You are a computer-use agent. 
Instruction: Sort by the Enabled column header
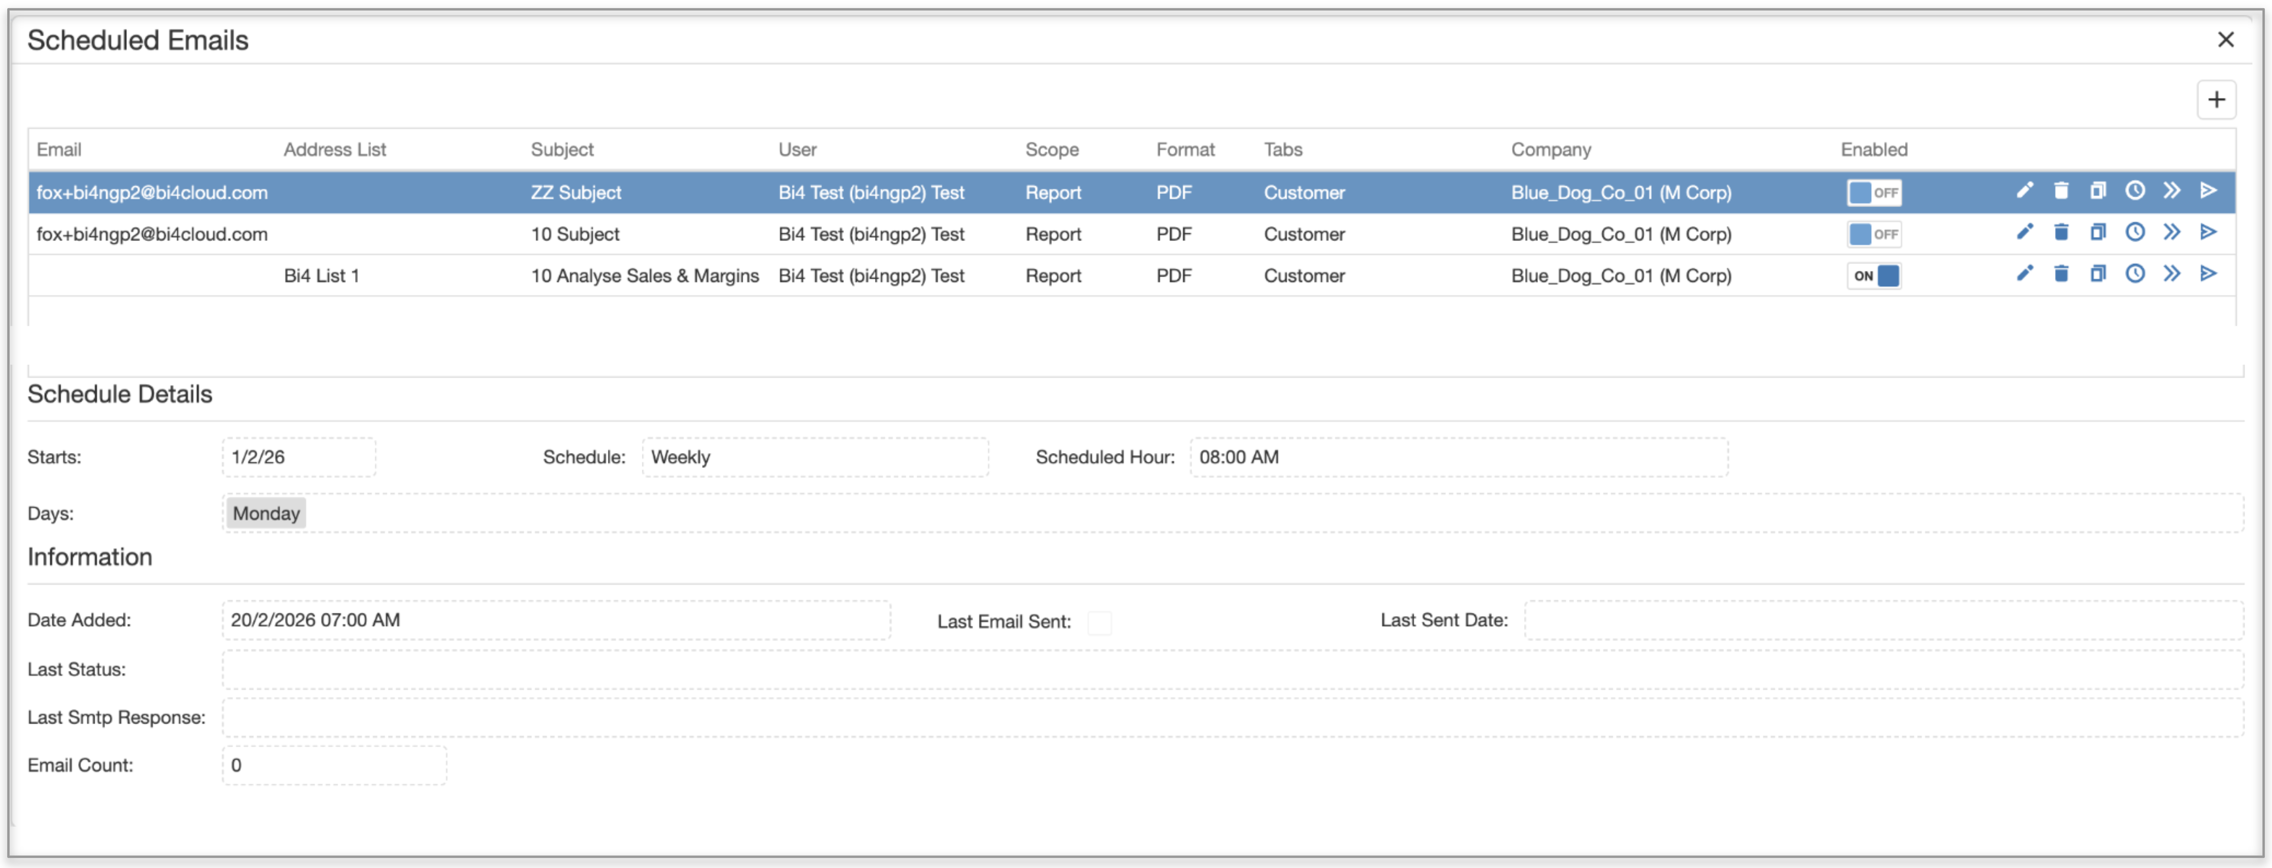click(1874, 149)
